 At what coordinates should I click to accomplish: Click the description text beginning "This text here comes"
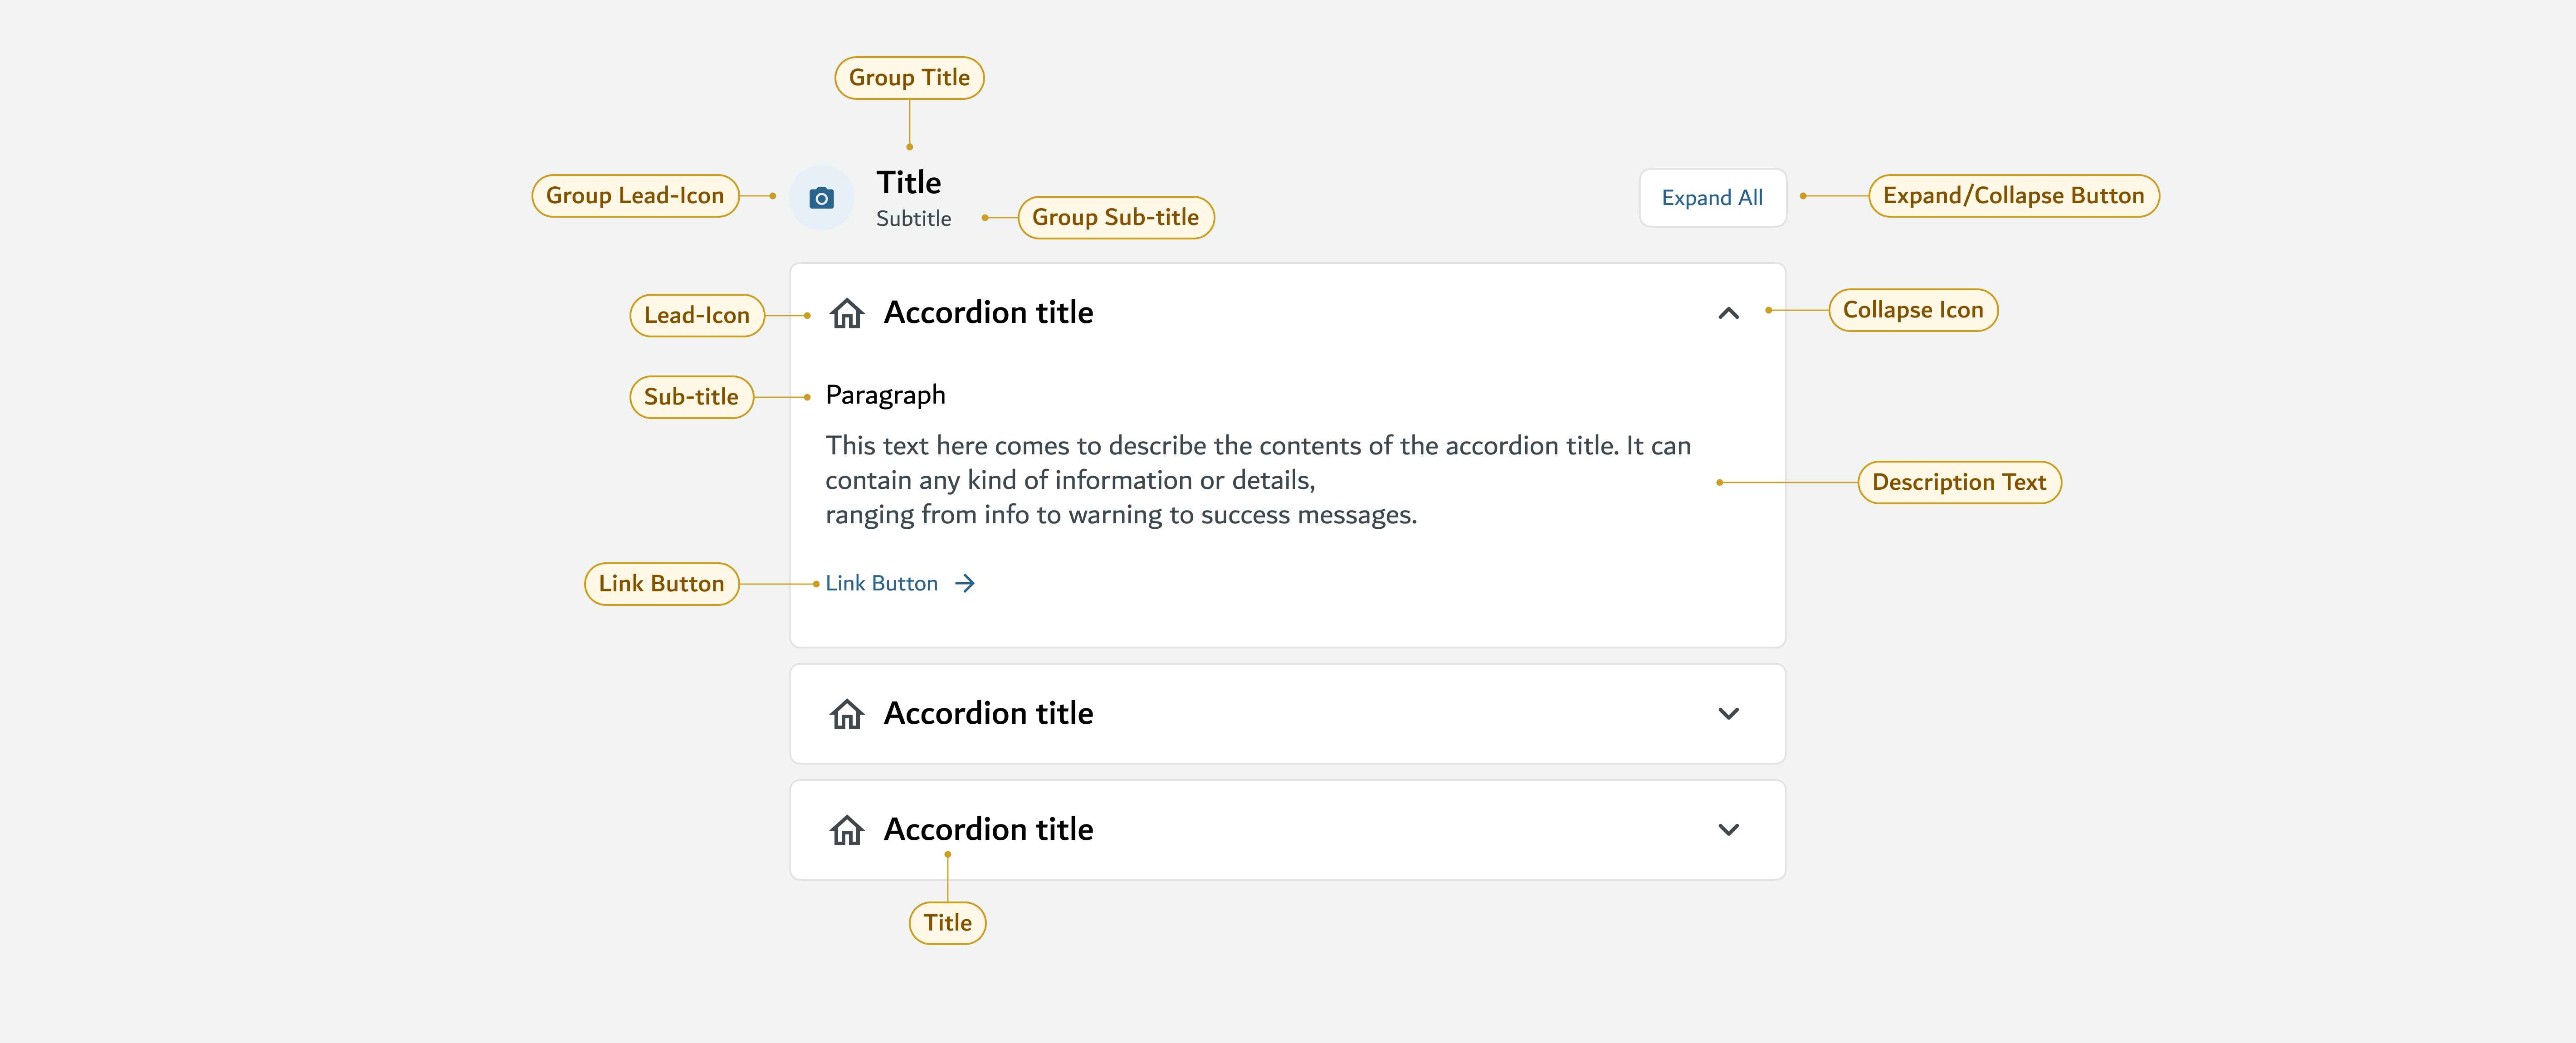tap(1258, 480)
